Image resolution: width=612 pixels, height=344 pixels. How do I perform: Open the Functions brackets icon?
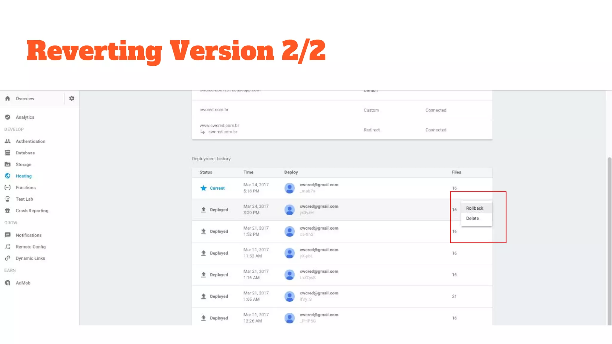(x=8, y=188)
